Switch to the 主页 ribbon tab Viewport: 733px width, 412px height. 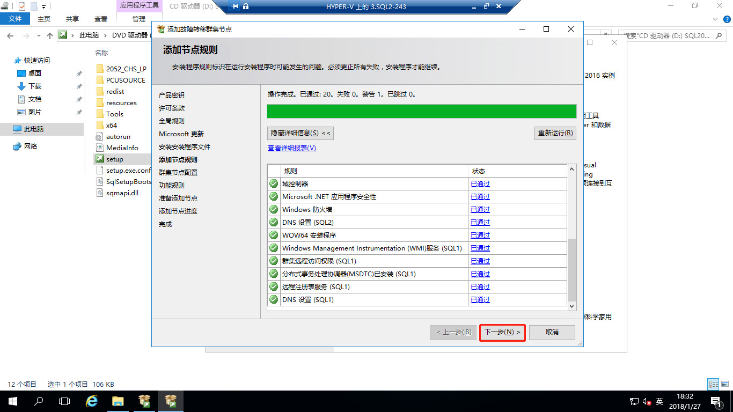click(x=44, y=19)
